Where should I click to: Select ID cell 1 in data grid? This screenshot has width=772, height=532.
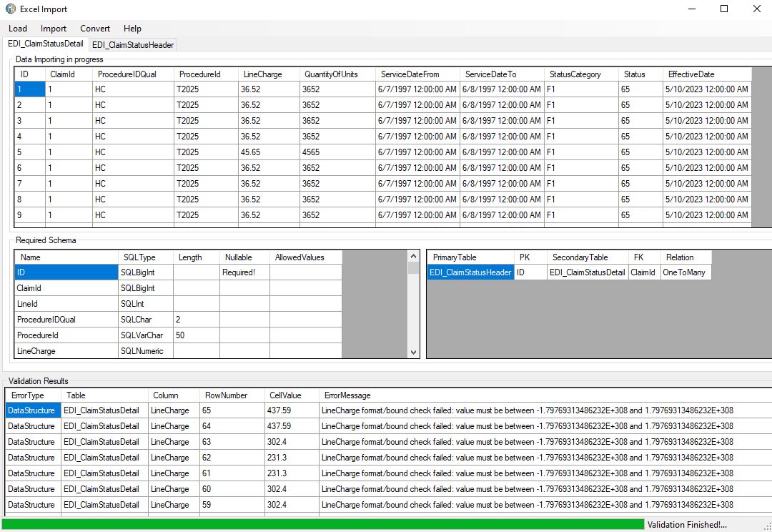[30, 89]
